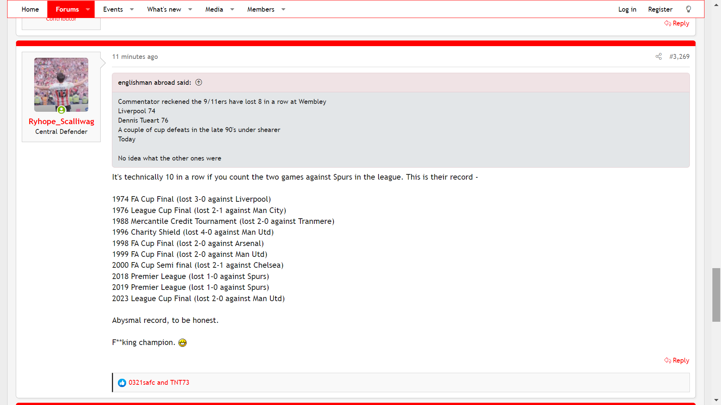Screen dimensions: 721x405
Task: Click quoted 'Liverpool 74' line
Action: click(136, 111)
